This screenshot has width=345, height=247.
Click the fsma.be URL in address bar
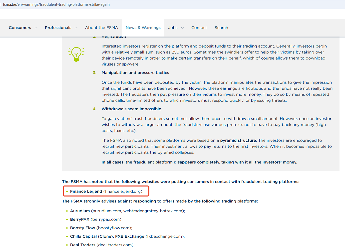(x=56, y=4)
